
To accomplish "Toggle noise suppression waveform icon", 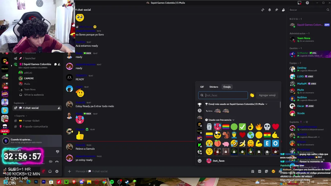I will (51, 162).
